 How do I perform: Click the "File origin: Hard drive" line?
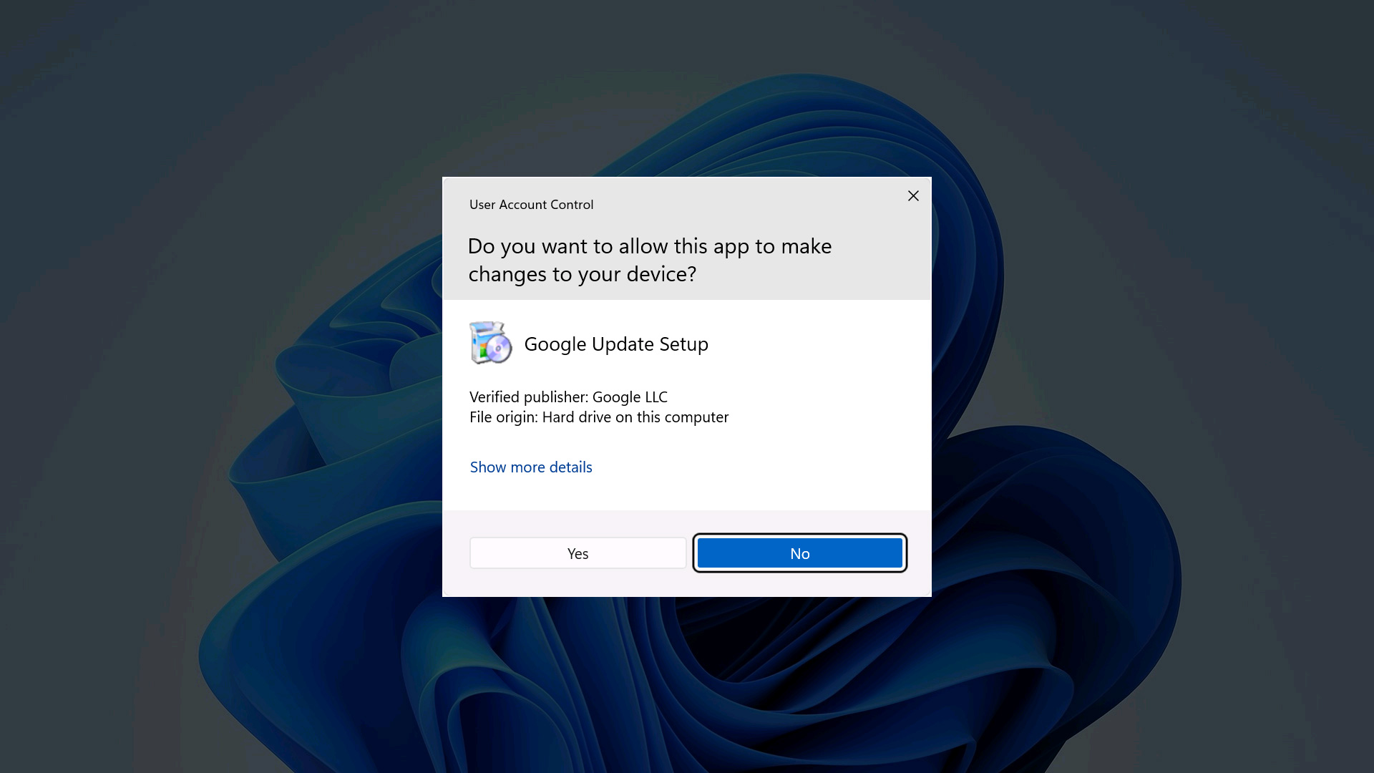click(598, 417)
